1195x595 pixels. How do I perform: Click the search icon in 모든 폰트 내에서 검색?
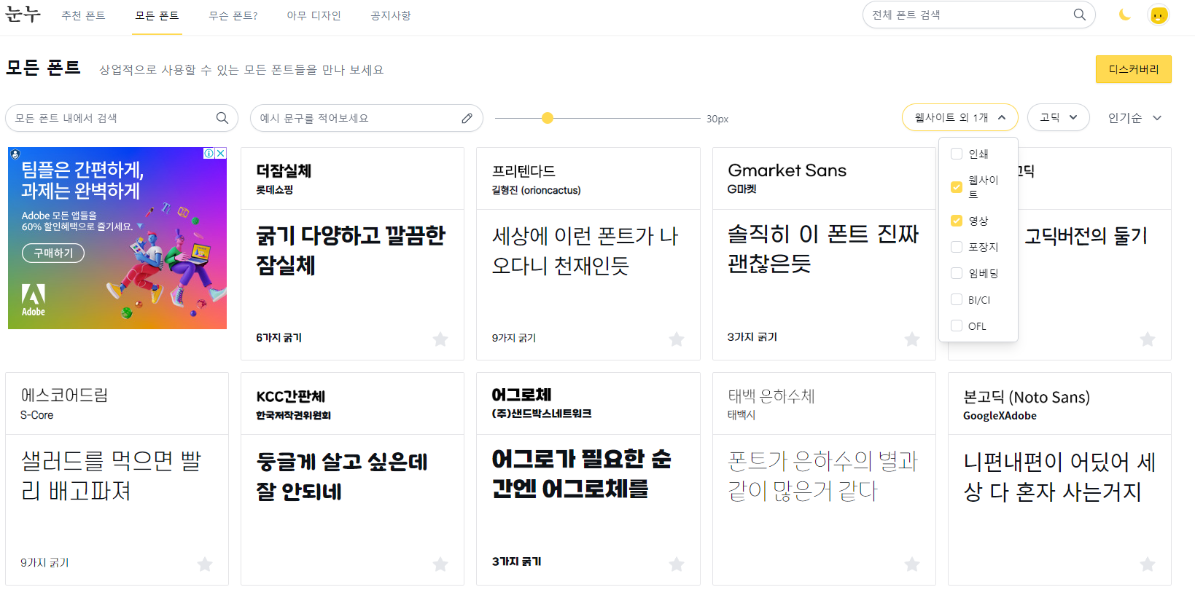[222, 118]
